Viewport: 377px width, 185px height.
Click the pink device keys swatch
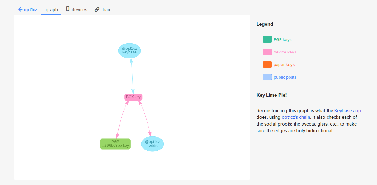[267, 52]
